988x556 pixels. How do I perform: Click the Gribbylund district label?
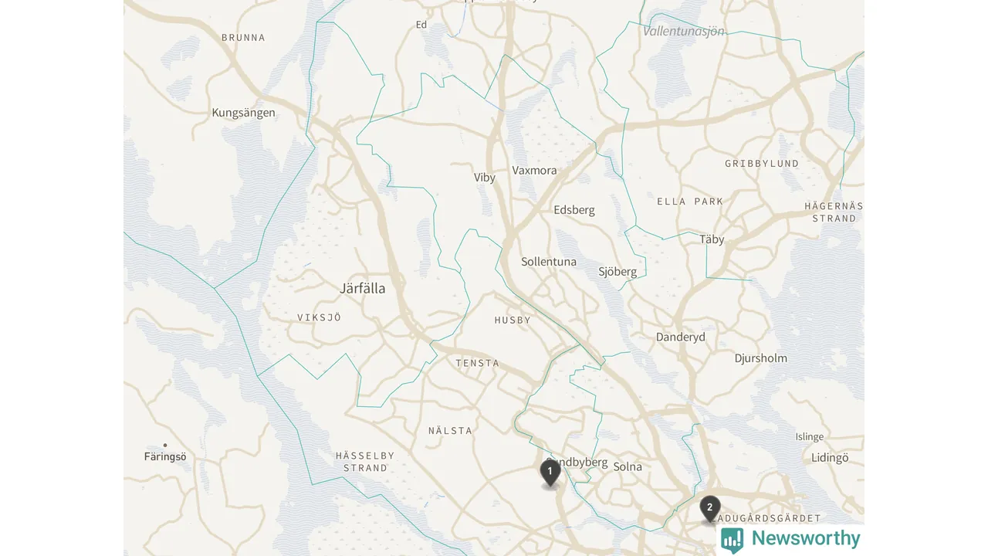click(762, 164)
